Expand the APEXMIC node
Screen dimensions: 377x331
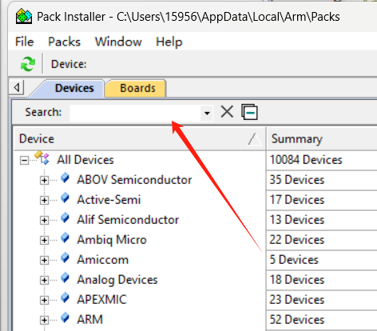[44, 301]
